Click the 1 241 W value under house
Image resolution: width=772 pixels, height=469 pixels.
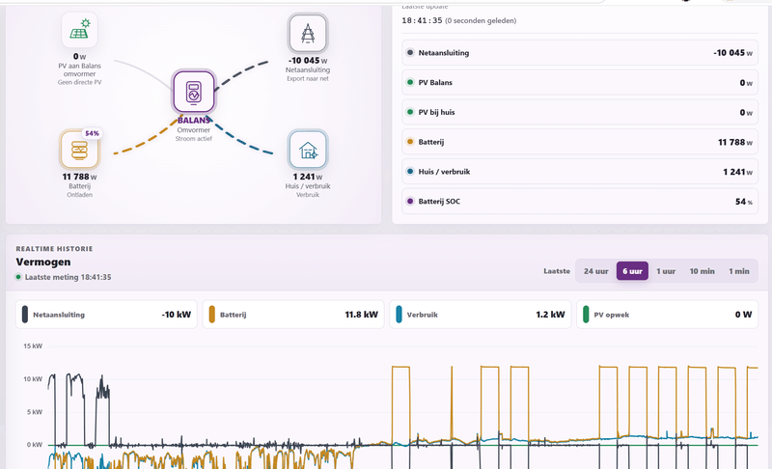308,177
